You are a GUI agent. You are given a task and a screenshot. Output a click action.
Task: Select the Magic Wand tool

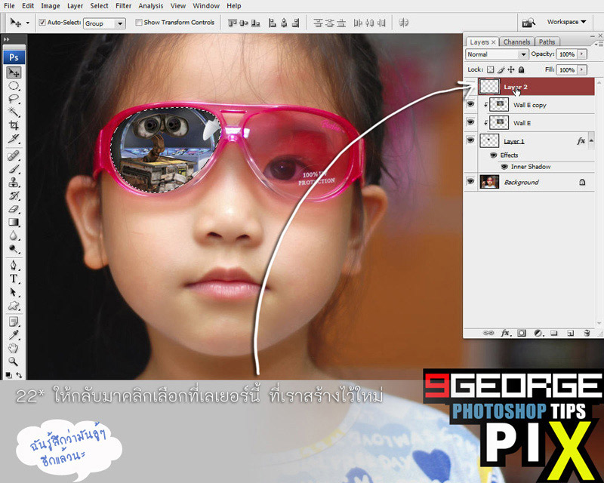coord(14,112)
